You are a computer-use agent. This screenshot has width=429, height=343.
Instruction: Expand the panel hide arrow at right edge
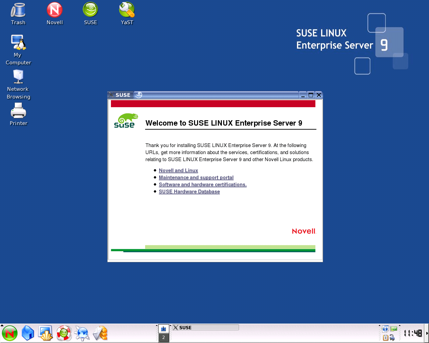click(x=427, y=333)
